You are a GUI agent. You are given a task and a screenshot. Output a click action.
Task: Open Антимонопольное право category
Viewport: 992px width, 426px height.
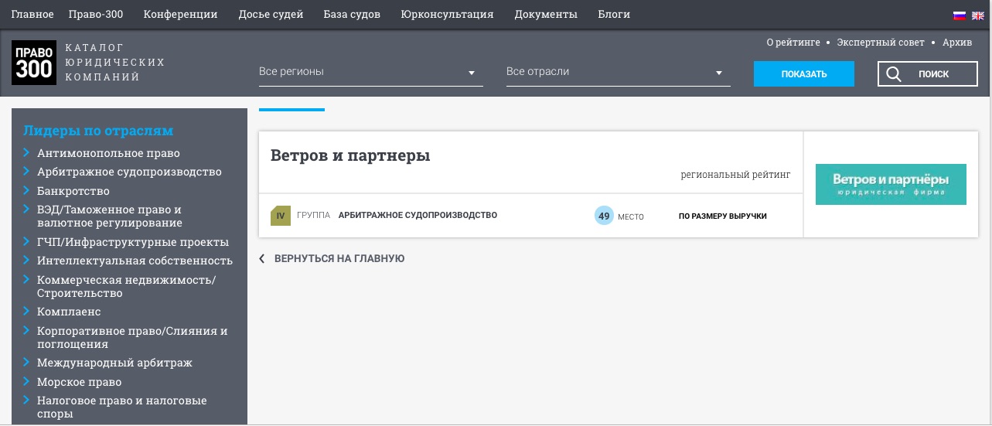pyautogui.click(x=108, y=153)
